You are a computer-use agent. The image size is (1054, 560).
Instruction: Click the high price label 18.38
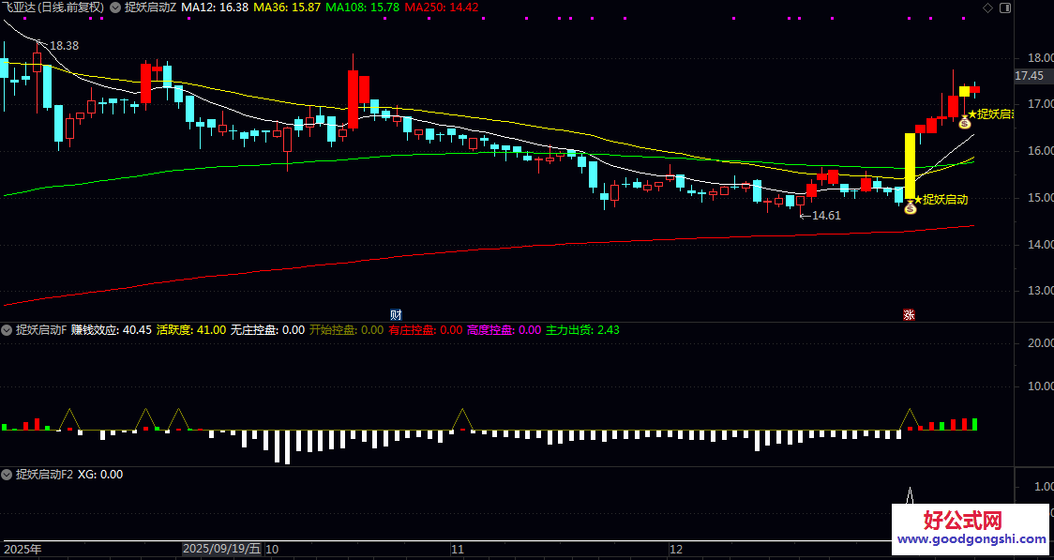click(x=64, y=46)
